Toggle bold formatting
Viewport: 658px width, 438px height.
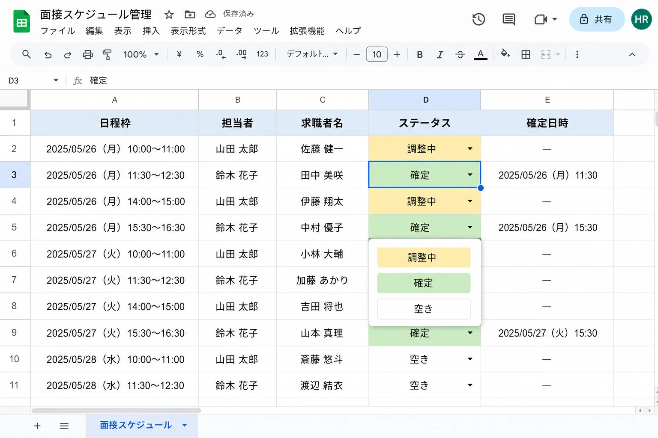point(420,54)
